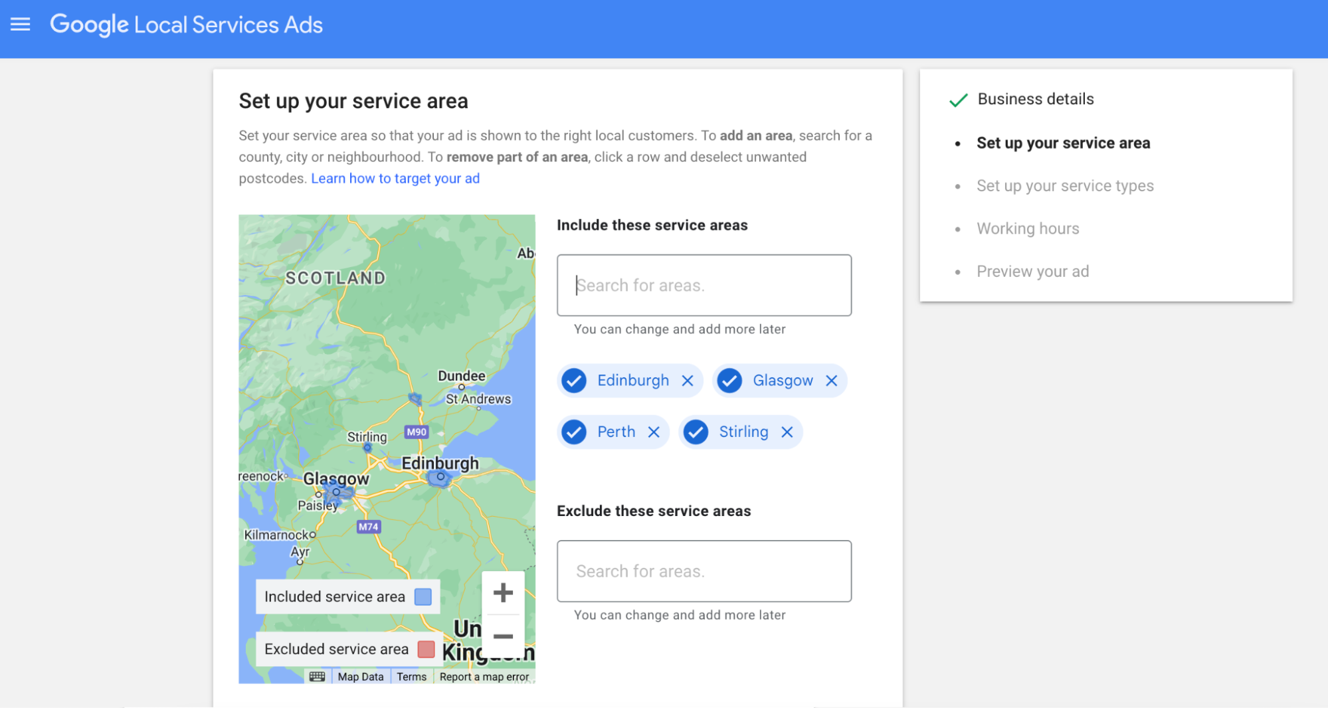The image size is (1328, 708).
Task: Click the Google Local Services Ads logo
Action: coord(186,24)
